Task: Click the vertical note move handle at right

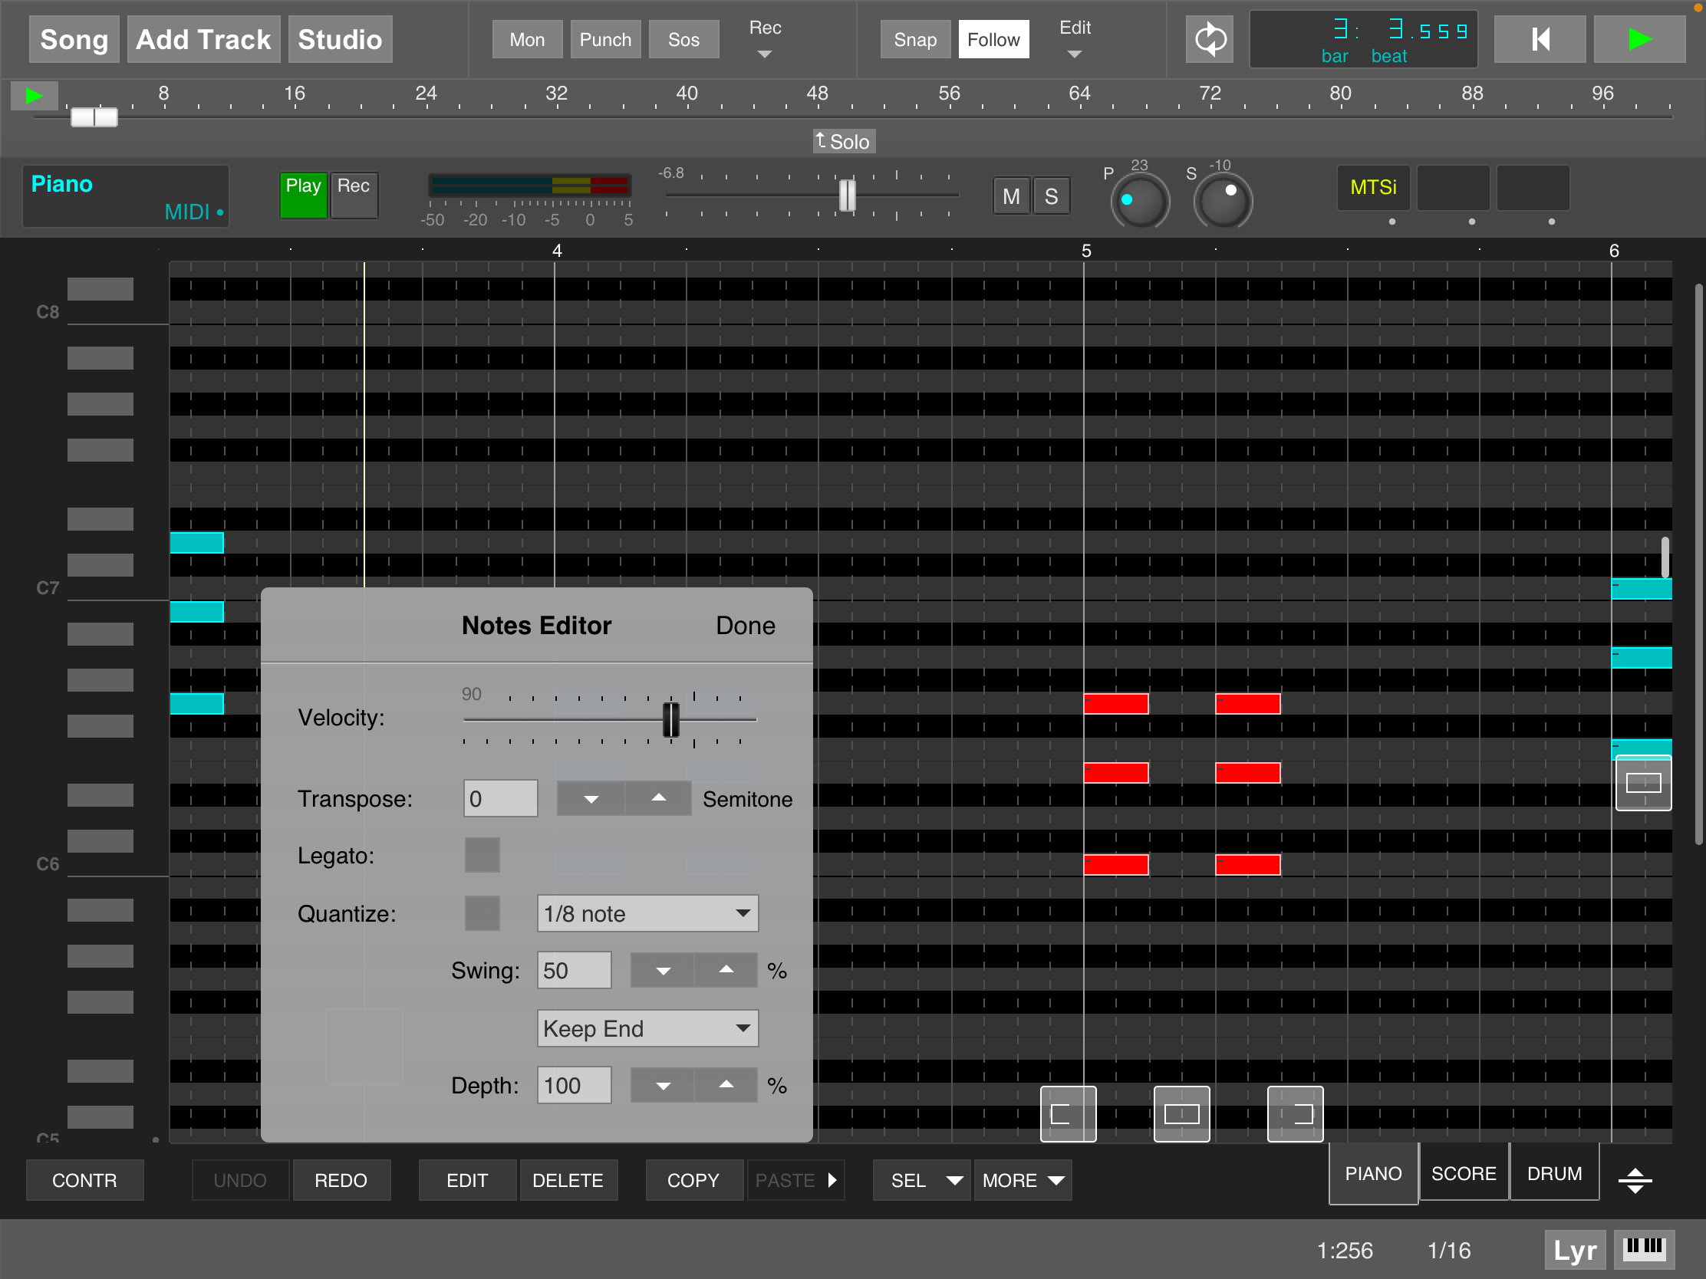Action: tap(1643, 784)
